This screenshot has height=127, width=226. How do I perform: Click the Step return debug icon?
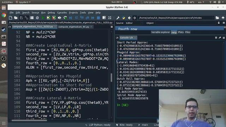tap(87, 18)
